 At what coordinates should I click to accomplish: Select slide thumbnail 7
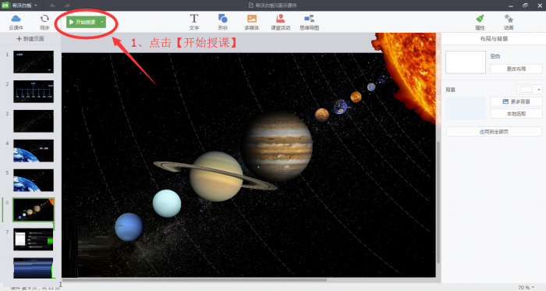pyautogui.click(x=34, y=240)
